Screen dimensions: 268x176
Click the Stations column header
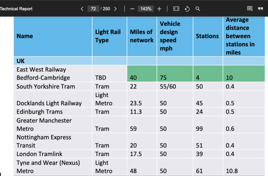coord(207,36)
